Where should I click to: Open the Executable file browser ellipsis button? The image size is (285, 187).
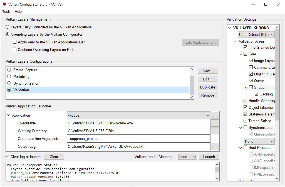click(215, 123)
